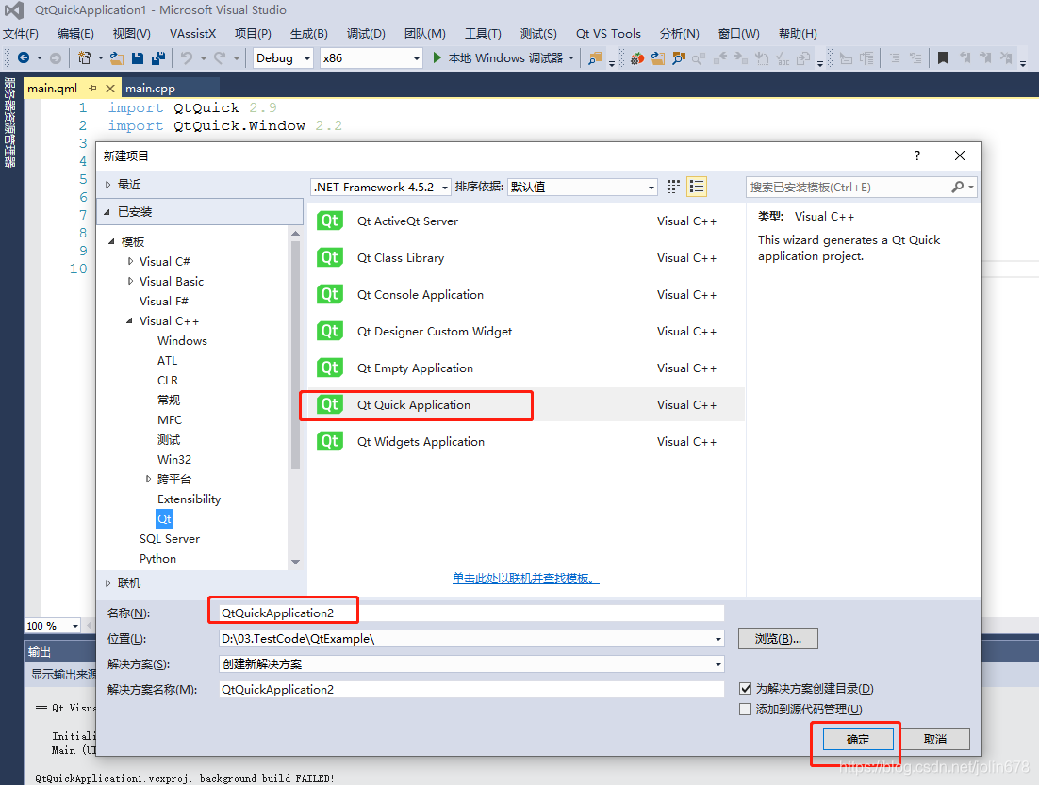Enable 'Add to source control' checkbox
The height and width of the screenshot is (785, 1039).
pos(746,710)
